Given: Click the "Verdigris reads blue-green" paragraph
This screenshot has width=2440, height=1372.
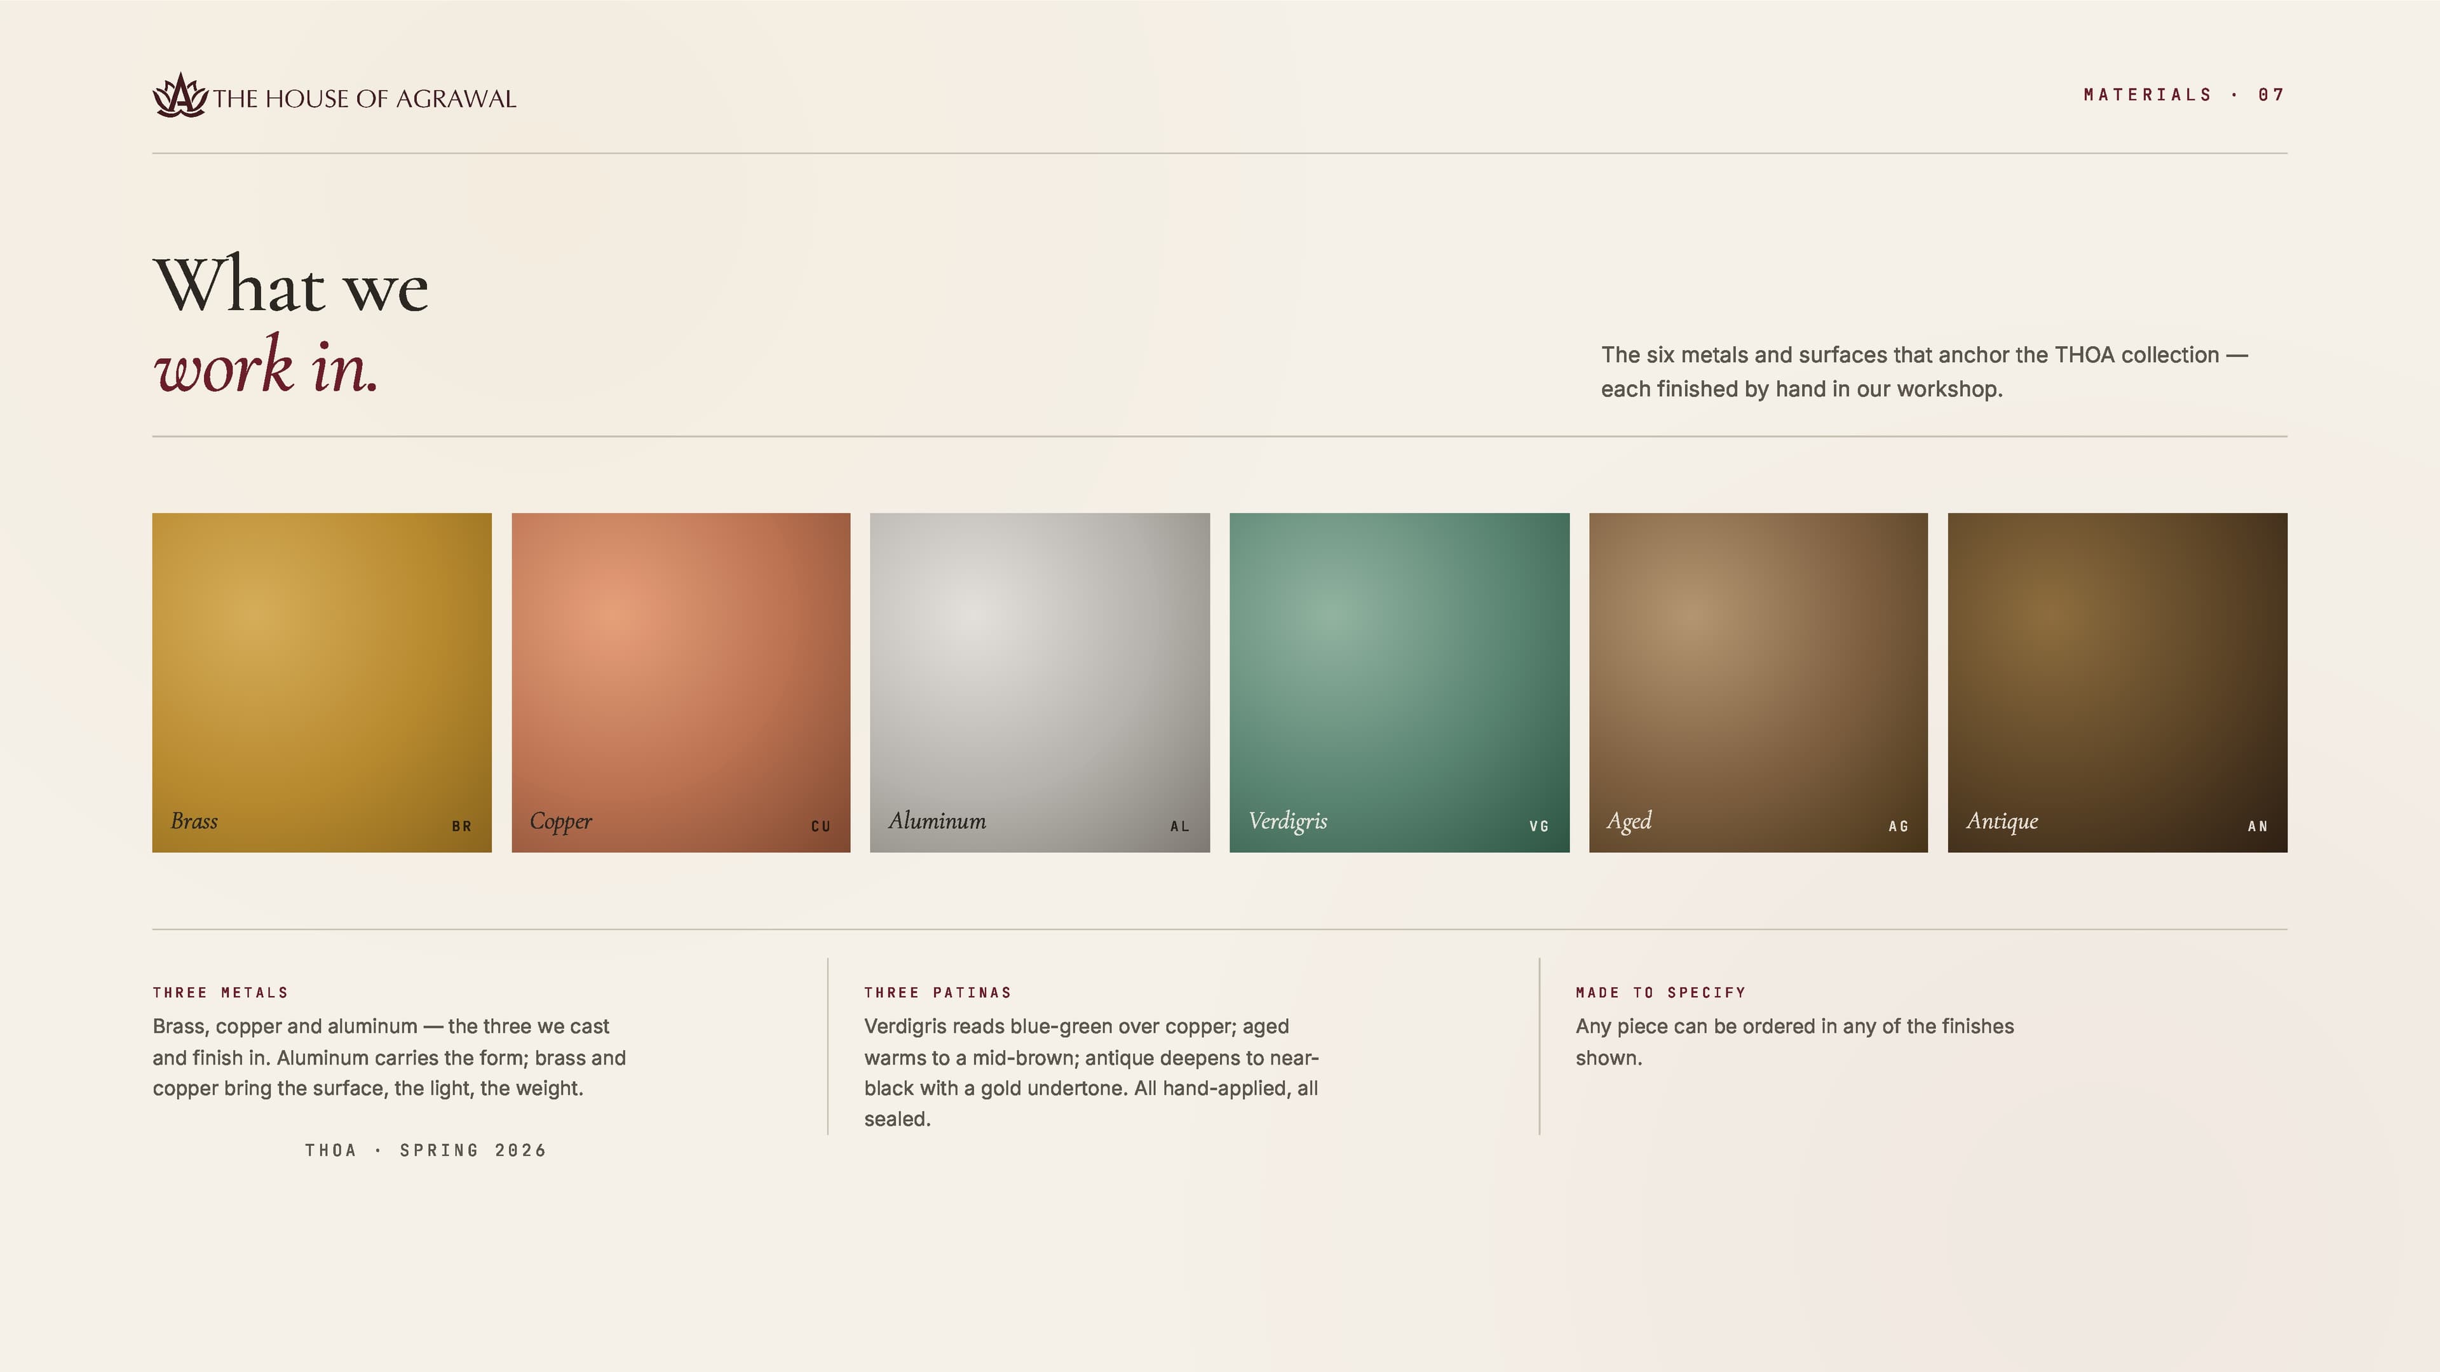Looking at the screenshot, I should 1091,1073.
